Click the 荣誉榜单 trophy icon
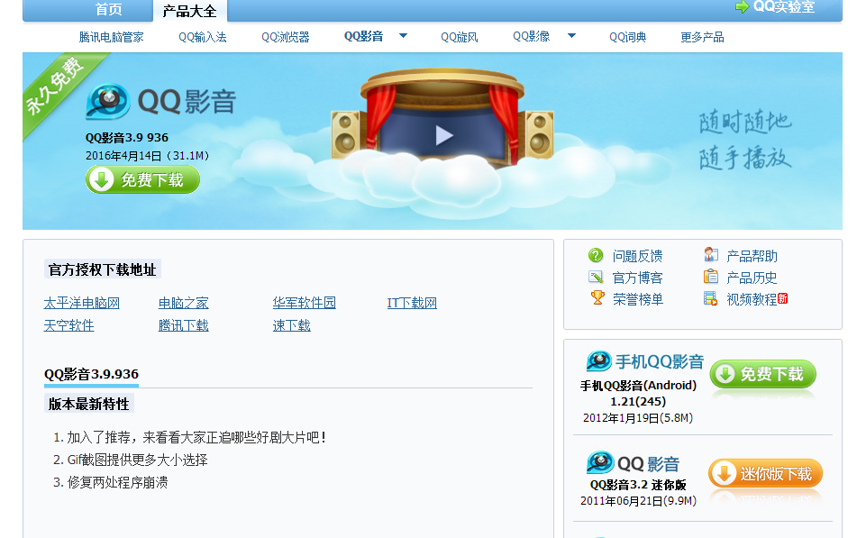Viewport: 857px width, 538px height. pyautogui.click(x=597, y=298)
